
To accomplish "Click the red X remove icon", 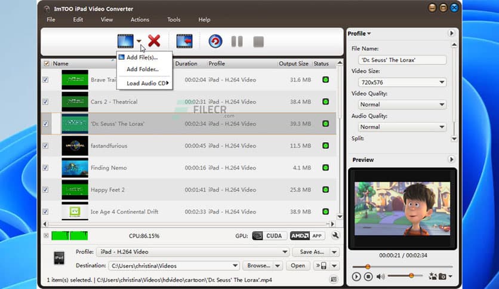I will coord(155,41).
